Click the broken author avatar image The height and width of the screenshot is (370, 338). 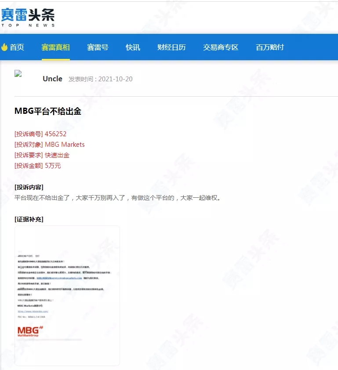coord(18,74)
